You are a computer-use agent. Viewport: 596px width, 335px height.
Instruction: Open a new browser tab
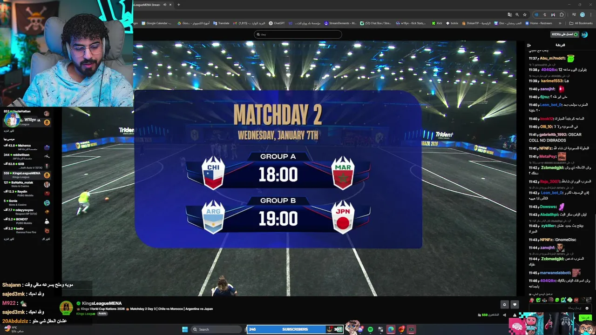(178, 5)
